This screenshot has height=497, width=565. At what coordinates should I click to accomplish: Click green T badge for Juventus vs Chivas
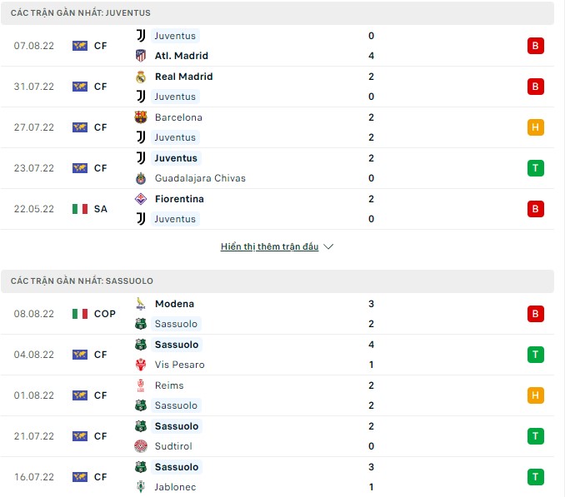point(536,168)
